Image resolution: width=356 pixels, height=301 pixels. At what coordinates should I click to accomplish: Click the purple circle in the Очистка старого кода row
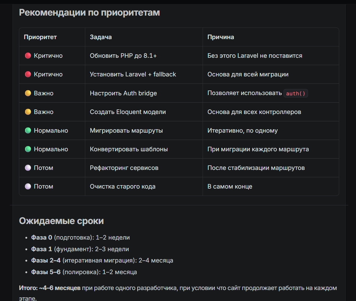point(28,186)
